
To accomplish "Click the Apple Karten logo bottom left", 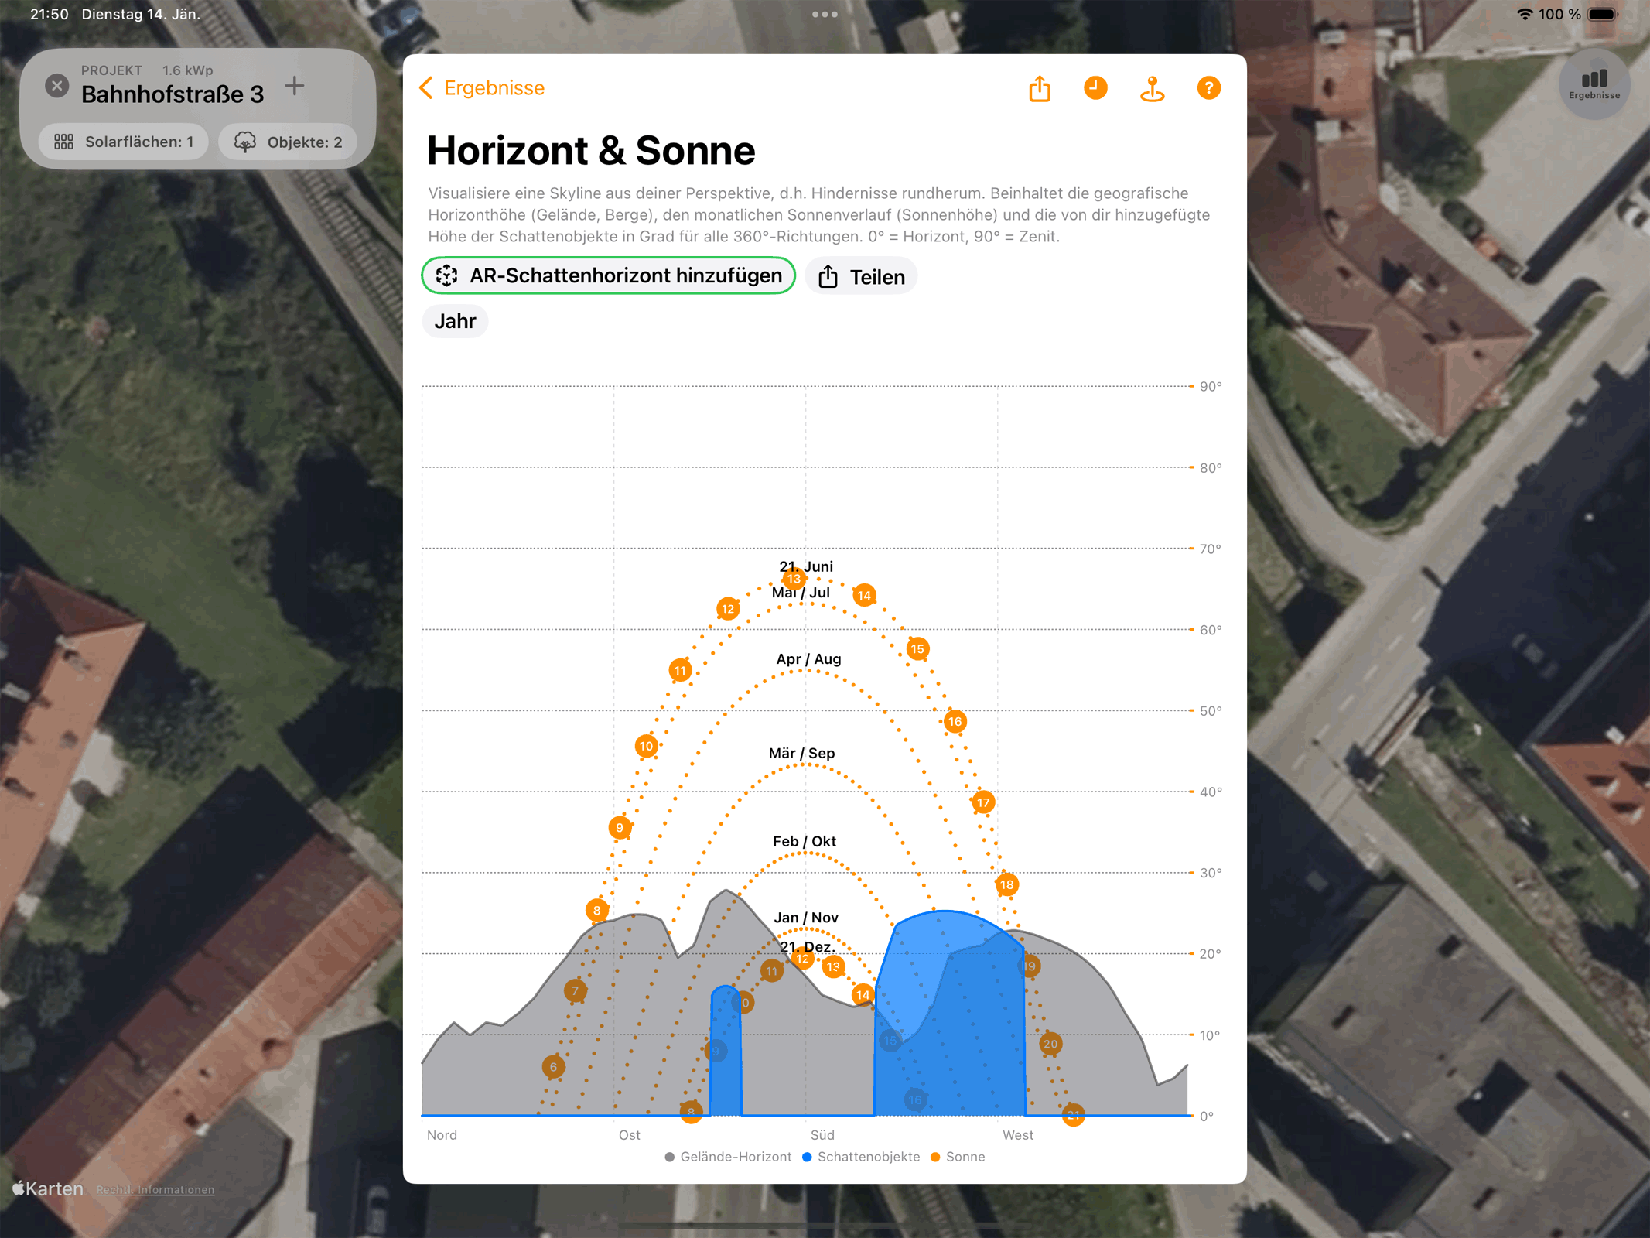I will click(x=48, y=1188).
